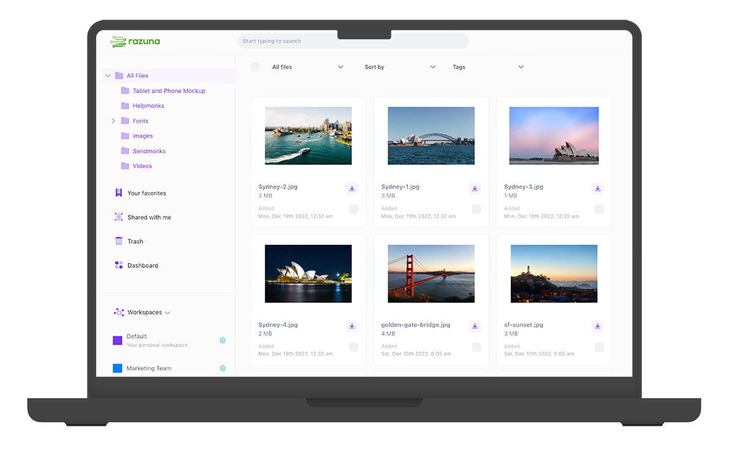Viewport: 735px width, 449px height.
Task: Download Sydney-4.jpg using its download icon
Action: coord(352,326)
